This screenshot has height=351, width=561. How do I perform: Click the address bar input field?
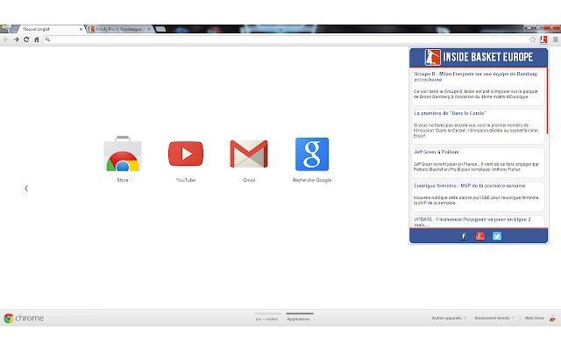288,39
